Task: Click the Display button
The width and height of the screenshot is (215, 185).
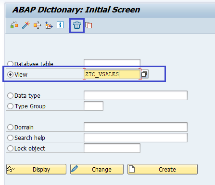Action: click(x=36, y=169)
